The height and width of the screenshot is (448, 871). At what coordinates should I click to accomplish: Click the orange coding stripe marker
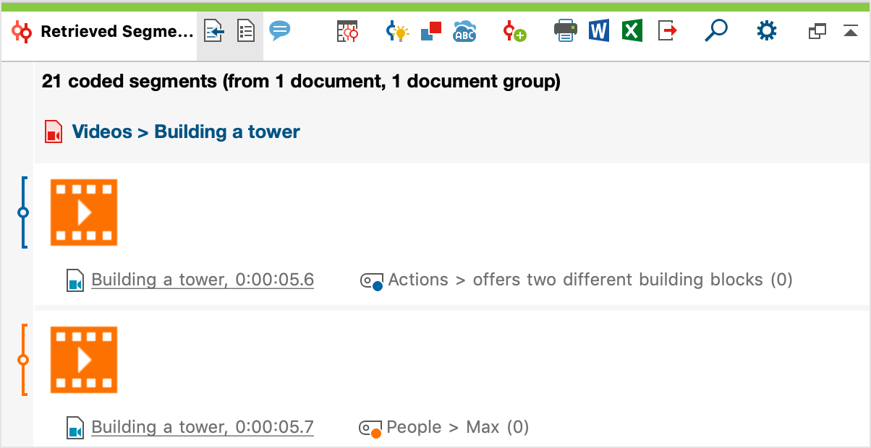(23, 360)
